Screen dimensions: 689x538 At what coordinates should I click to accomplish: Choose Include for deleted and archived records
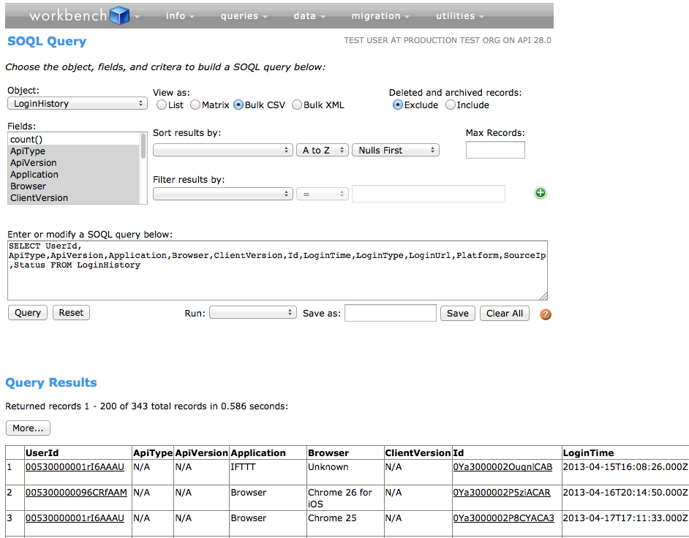pyautogui.click(x=451, y=105)
